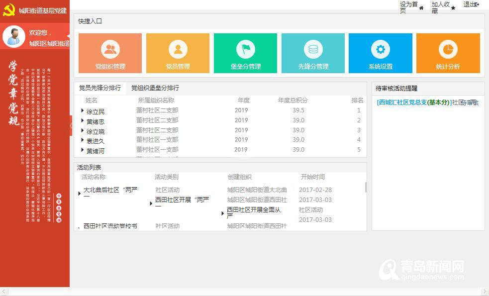Click the 设为首页 link
Image resolution: width=489 pixels, height=296 pixels.
408,8
